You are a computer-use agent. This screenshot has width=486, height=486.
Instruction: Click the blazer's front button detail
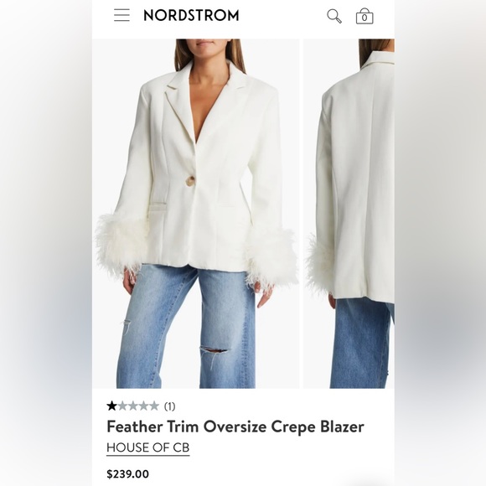coord(190,181)
